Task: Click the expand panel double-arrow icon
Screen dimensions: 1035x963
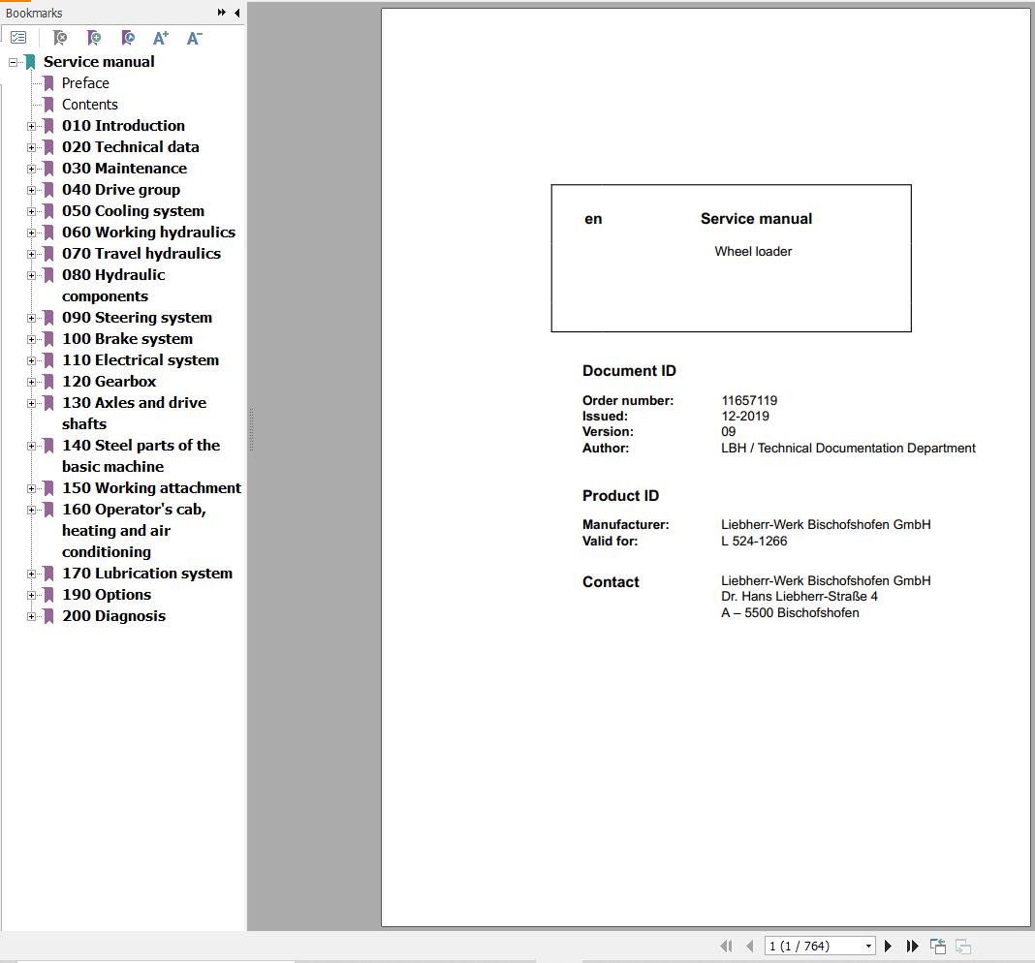Action: point(221,13)
